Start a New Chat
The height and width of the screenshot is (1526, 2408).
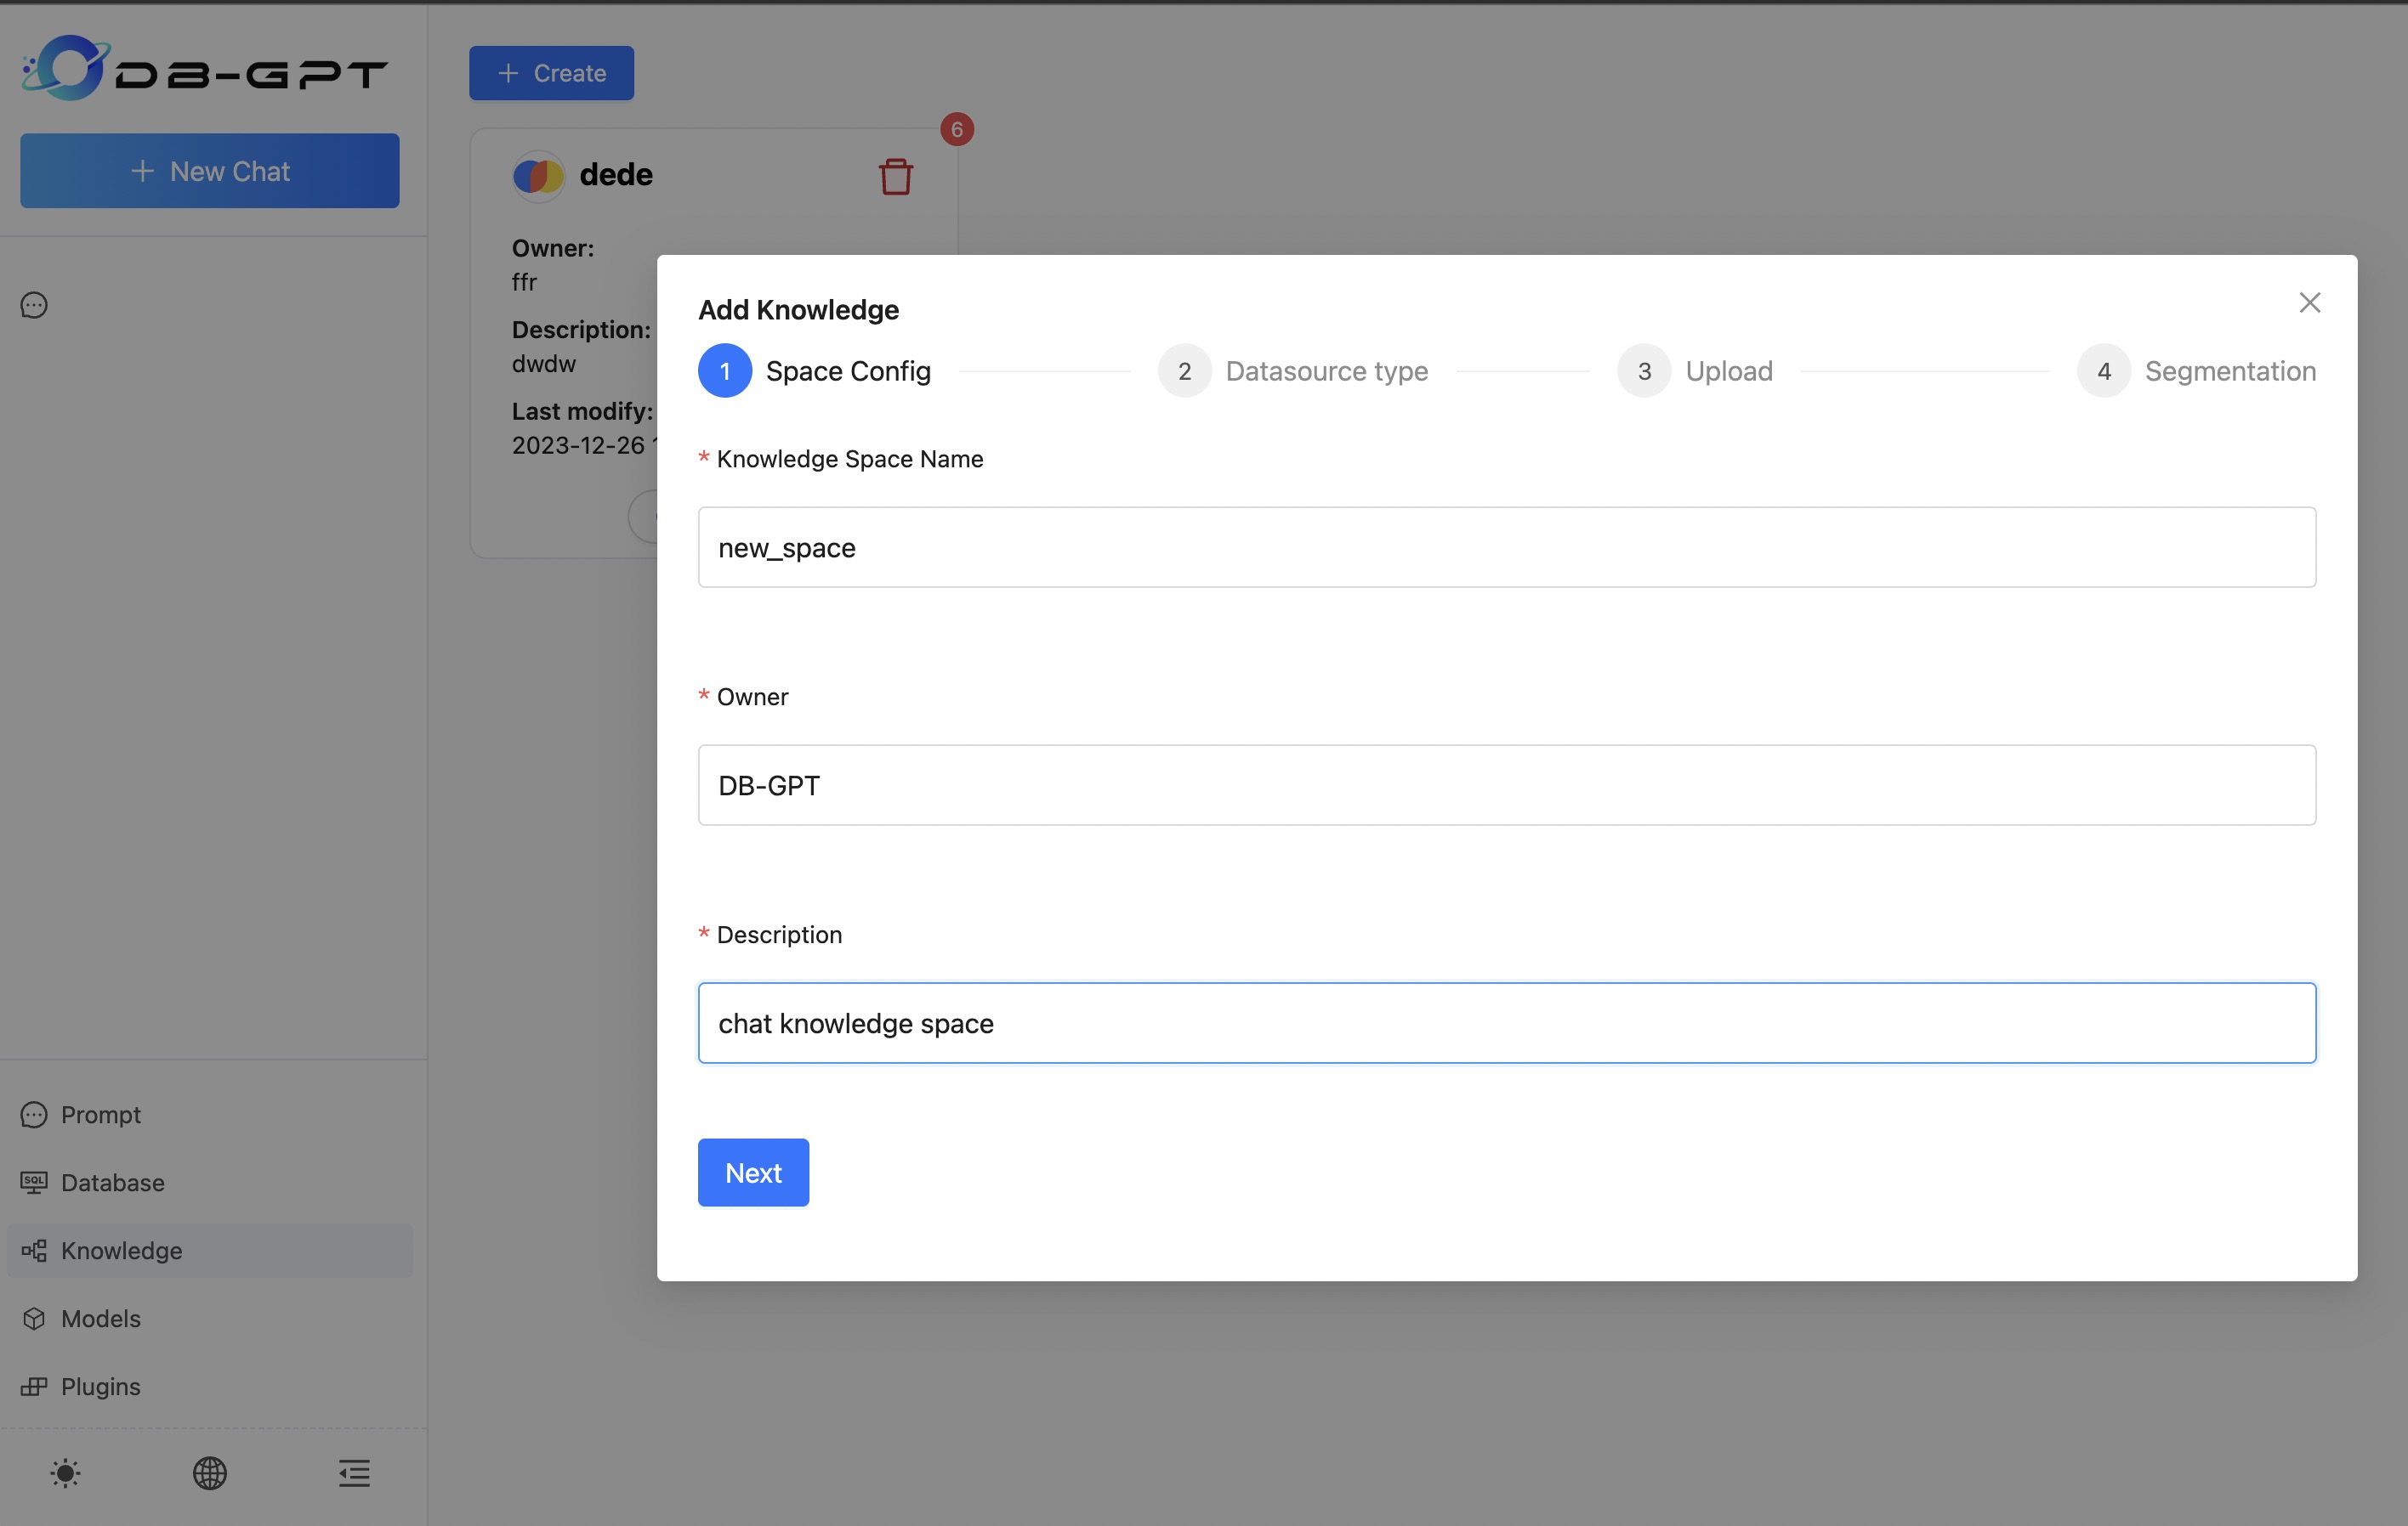[209, 170]
